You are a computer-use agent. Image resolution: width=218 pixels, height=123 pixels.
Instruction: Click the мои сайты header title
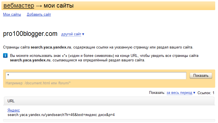pyautogui.click(x=59, y=5)
